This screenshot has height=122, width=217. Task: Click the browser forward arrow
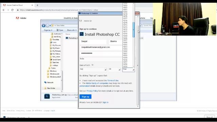click(8, 10)
